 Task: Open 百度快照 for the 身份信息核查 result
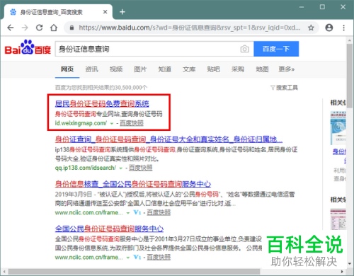(x=159, y=212)
